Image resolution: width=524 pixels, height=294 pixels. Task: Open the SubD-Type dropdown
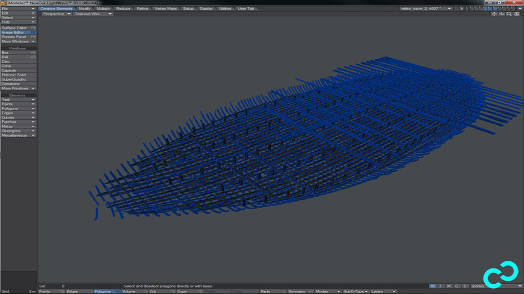coord(355,291)
